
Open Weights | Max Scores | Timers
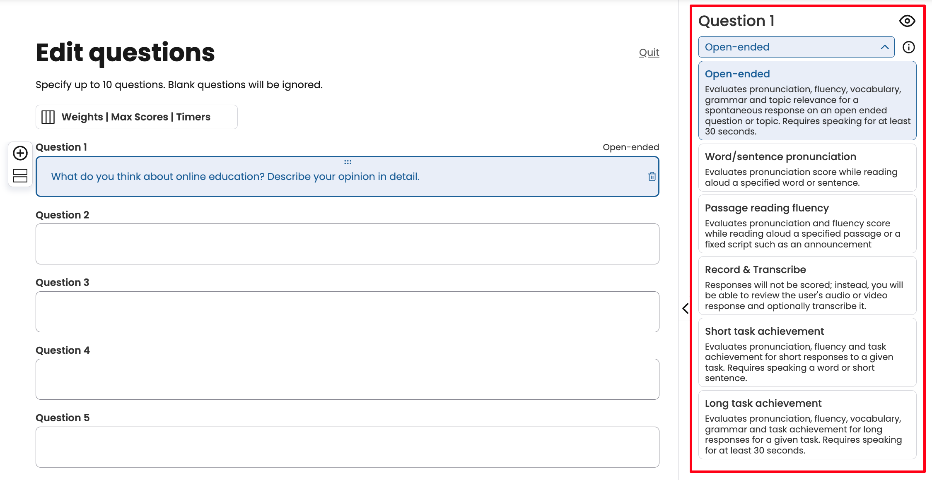136,117
